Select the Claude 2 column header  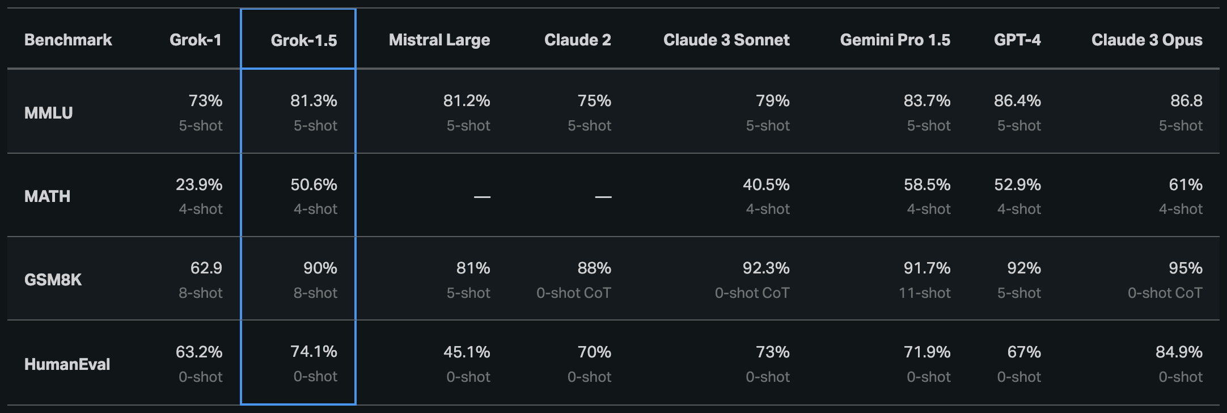pos(577,40)
